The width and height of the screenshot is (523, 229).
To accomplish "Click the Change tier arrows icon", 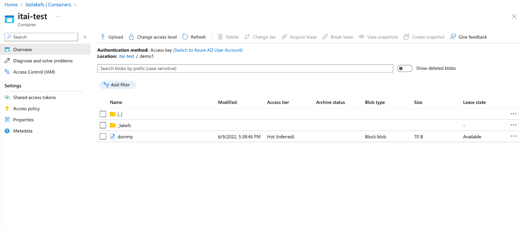I will pyautogui.click(x=247, y=37).
